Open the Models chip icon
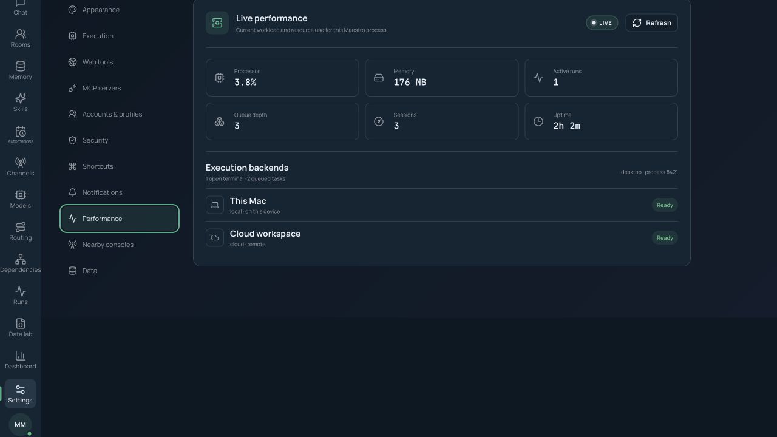777x437 pixels. [20, 195]
